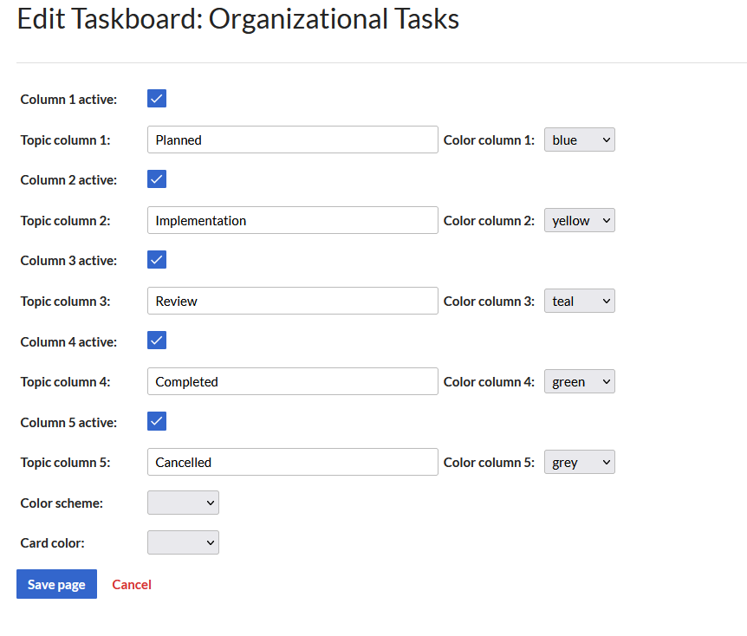Select the Completed topic text box
Image resolution: width=747 pixels, height=636 pixels.
click(x=292, y=381)
